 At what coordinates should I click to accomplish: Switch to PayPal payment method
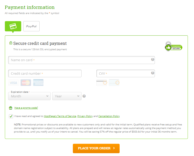pos(31,26)
